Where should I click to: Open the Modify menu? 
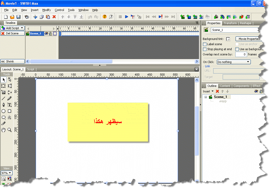click(47, 10)
